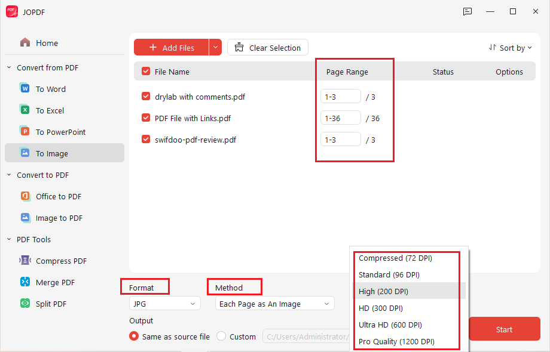Click the Merge PDF icon
This screenshot has width=550, height=352.
click(25, 282)
